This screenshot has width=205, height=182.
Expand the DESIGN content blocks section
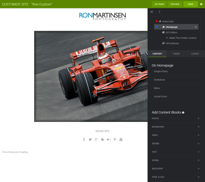point(176,144)
